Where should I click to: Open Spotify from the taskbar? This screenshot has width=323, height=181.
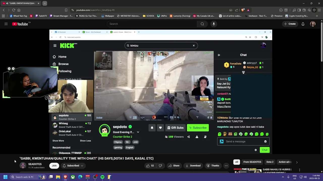[x=102, y=177]
